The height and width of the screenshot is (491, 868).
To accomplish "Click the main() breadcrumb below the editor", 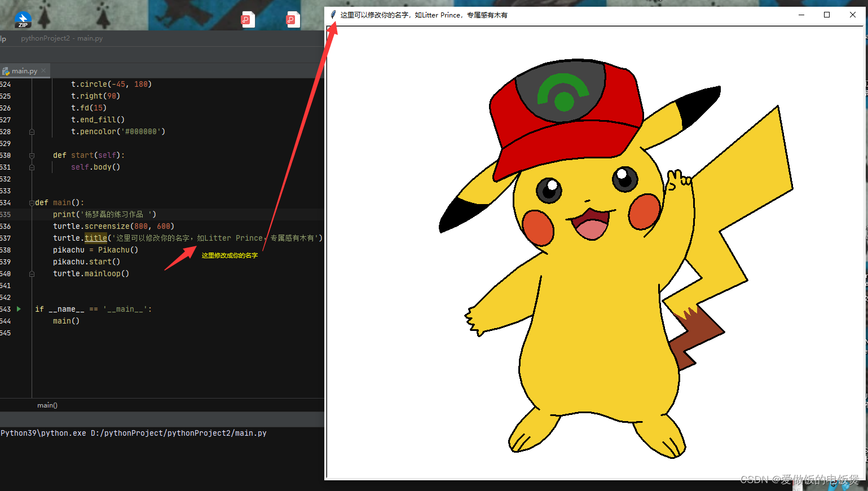I will 47,405.
